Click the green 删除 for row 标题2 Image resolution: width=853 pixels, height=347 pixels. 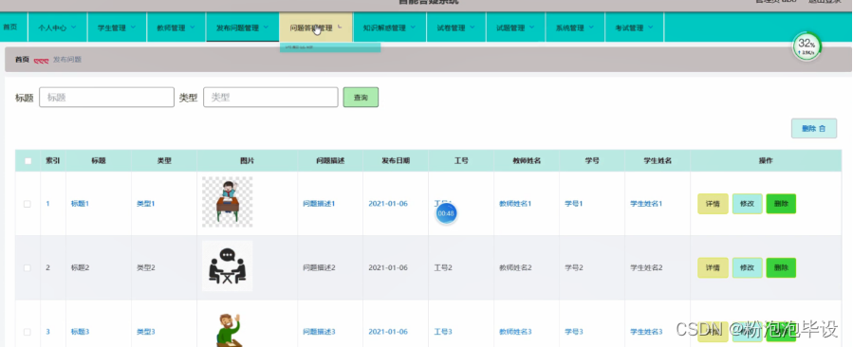(781, 267)
